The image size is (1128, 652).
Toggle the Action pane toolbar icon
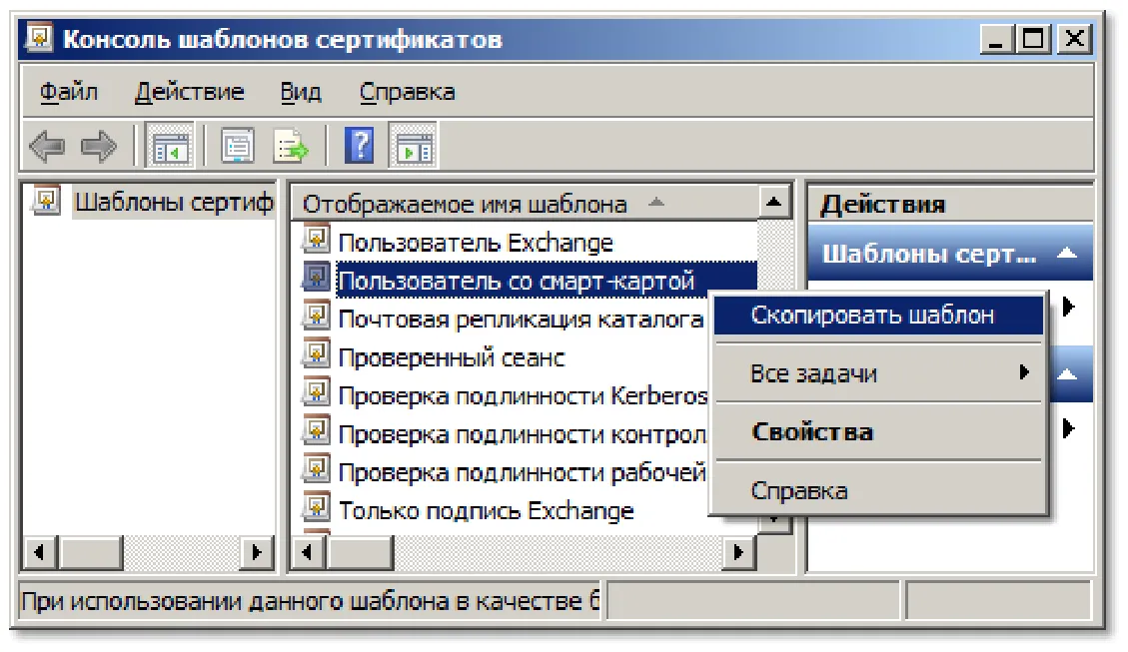click(413, 146)
